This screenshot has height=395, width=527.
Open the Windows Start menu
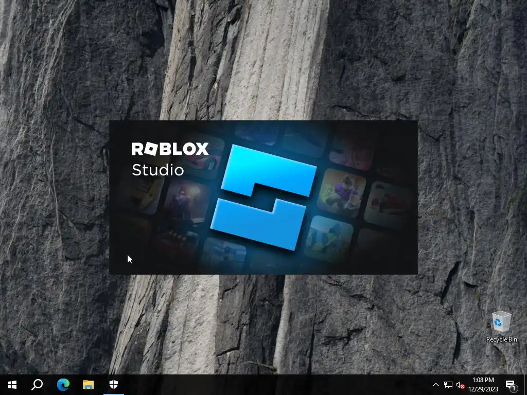[12, 384]
